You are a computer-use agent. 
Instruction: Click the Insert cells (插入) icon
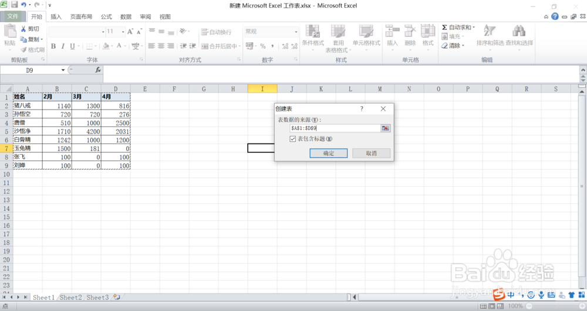[392, 32]
